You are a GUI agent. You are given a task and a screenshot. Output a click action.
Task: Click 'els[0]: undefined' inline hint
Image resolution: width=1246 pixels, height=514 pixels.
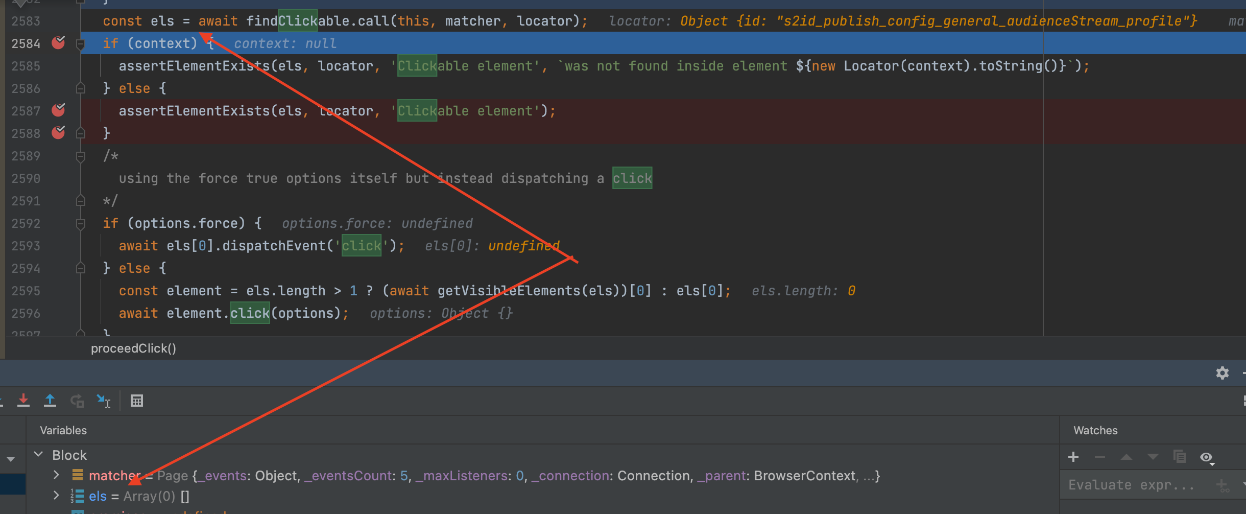coord(492,246)
